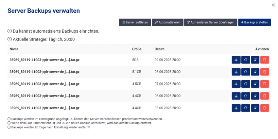The width and height of the screenshot is (278, 139).
Task: Select Auf anderen Server übertragen
Action: click(x=211, y=22)
